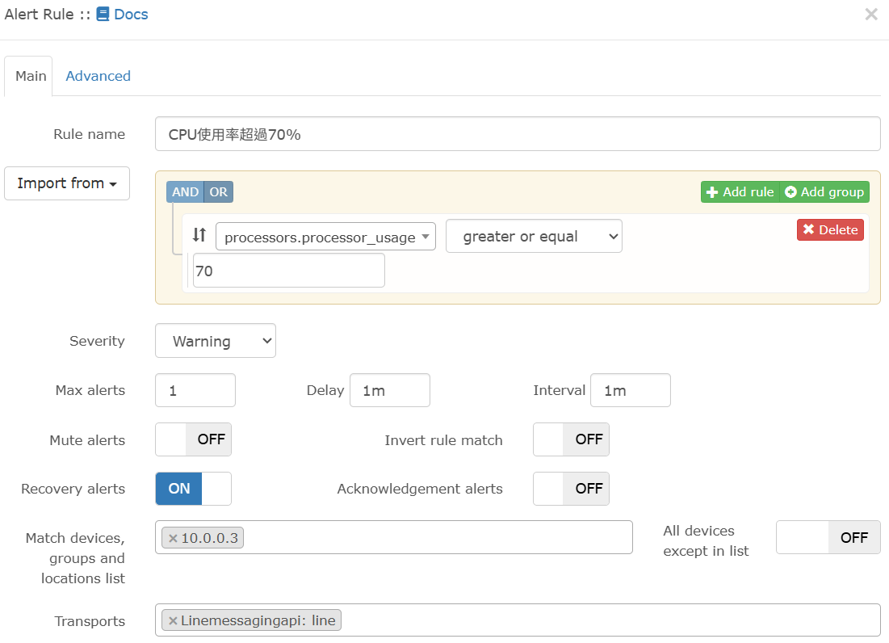Toggle All devices except in list
The width and height of the screenshot is (889, 643).
828,537
